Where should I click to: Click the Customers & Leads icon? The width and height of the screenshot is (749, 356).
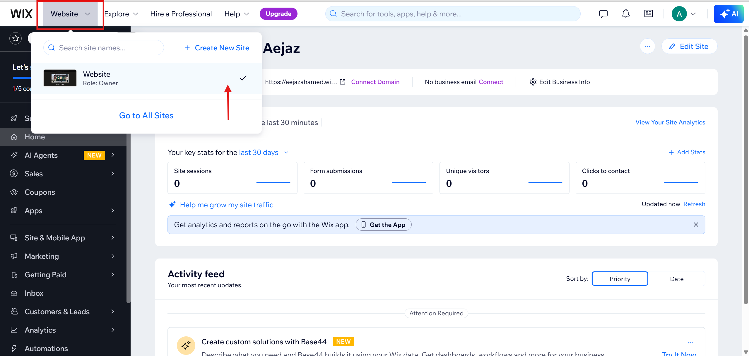tap(14, 311)
